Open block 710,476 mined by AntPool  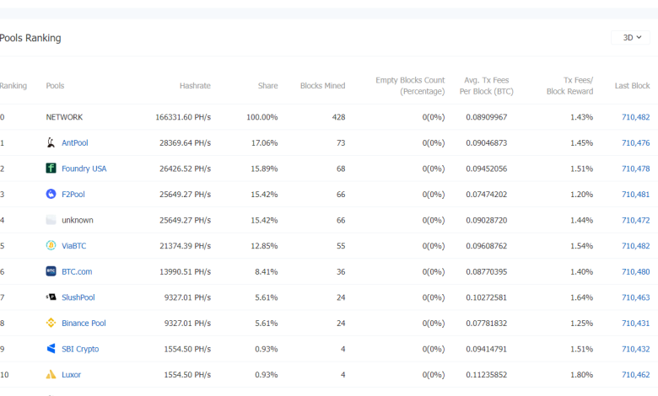click(635, 143)
